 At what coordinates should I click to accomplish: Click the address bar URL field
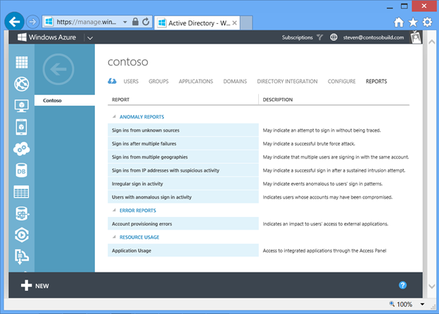tap(87, 22)
